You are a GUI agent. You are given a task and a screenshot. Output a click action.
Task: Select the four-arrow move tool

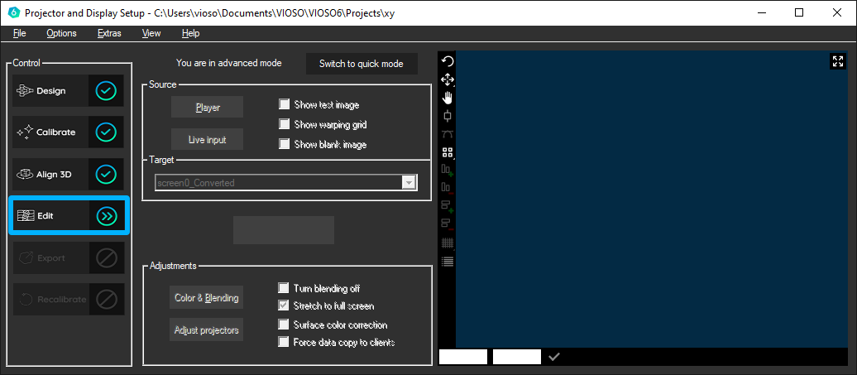pos(447,79)
